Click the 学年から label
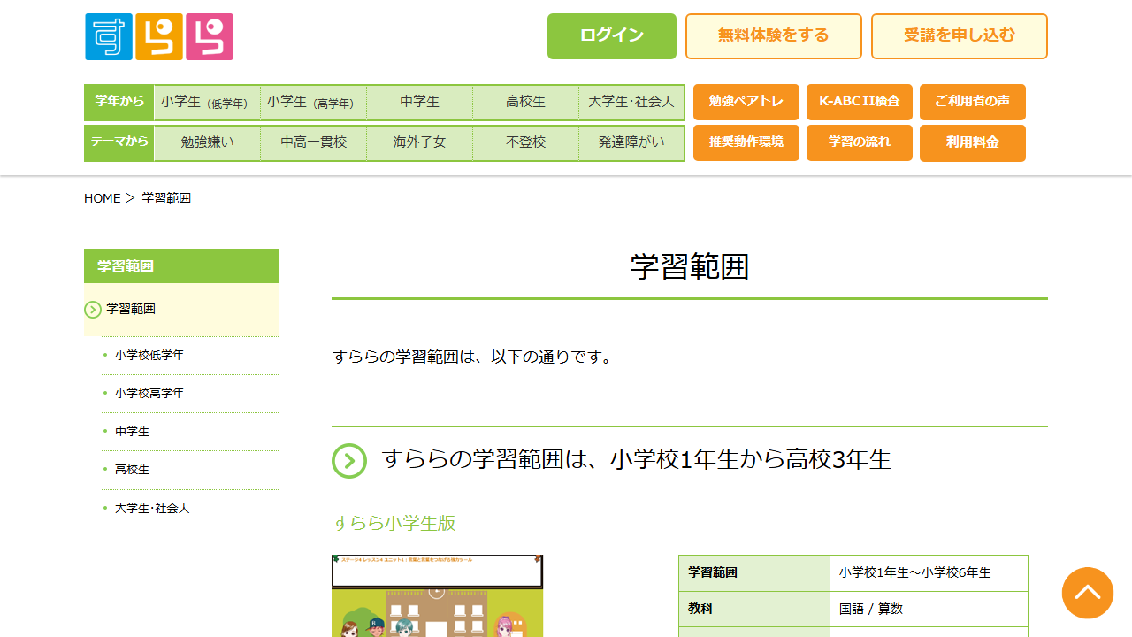 tap(119, 102)
